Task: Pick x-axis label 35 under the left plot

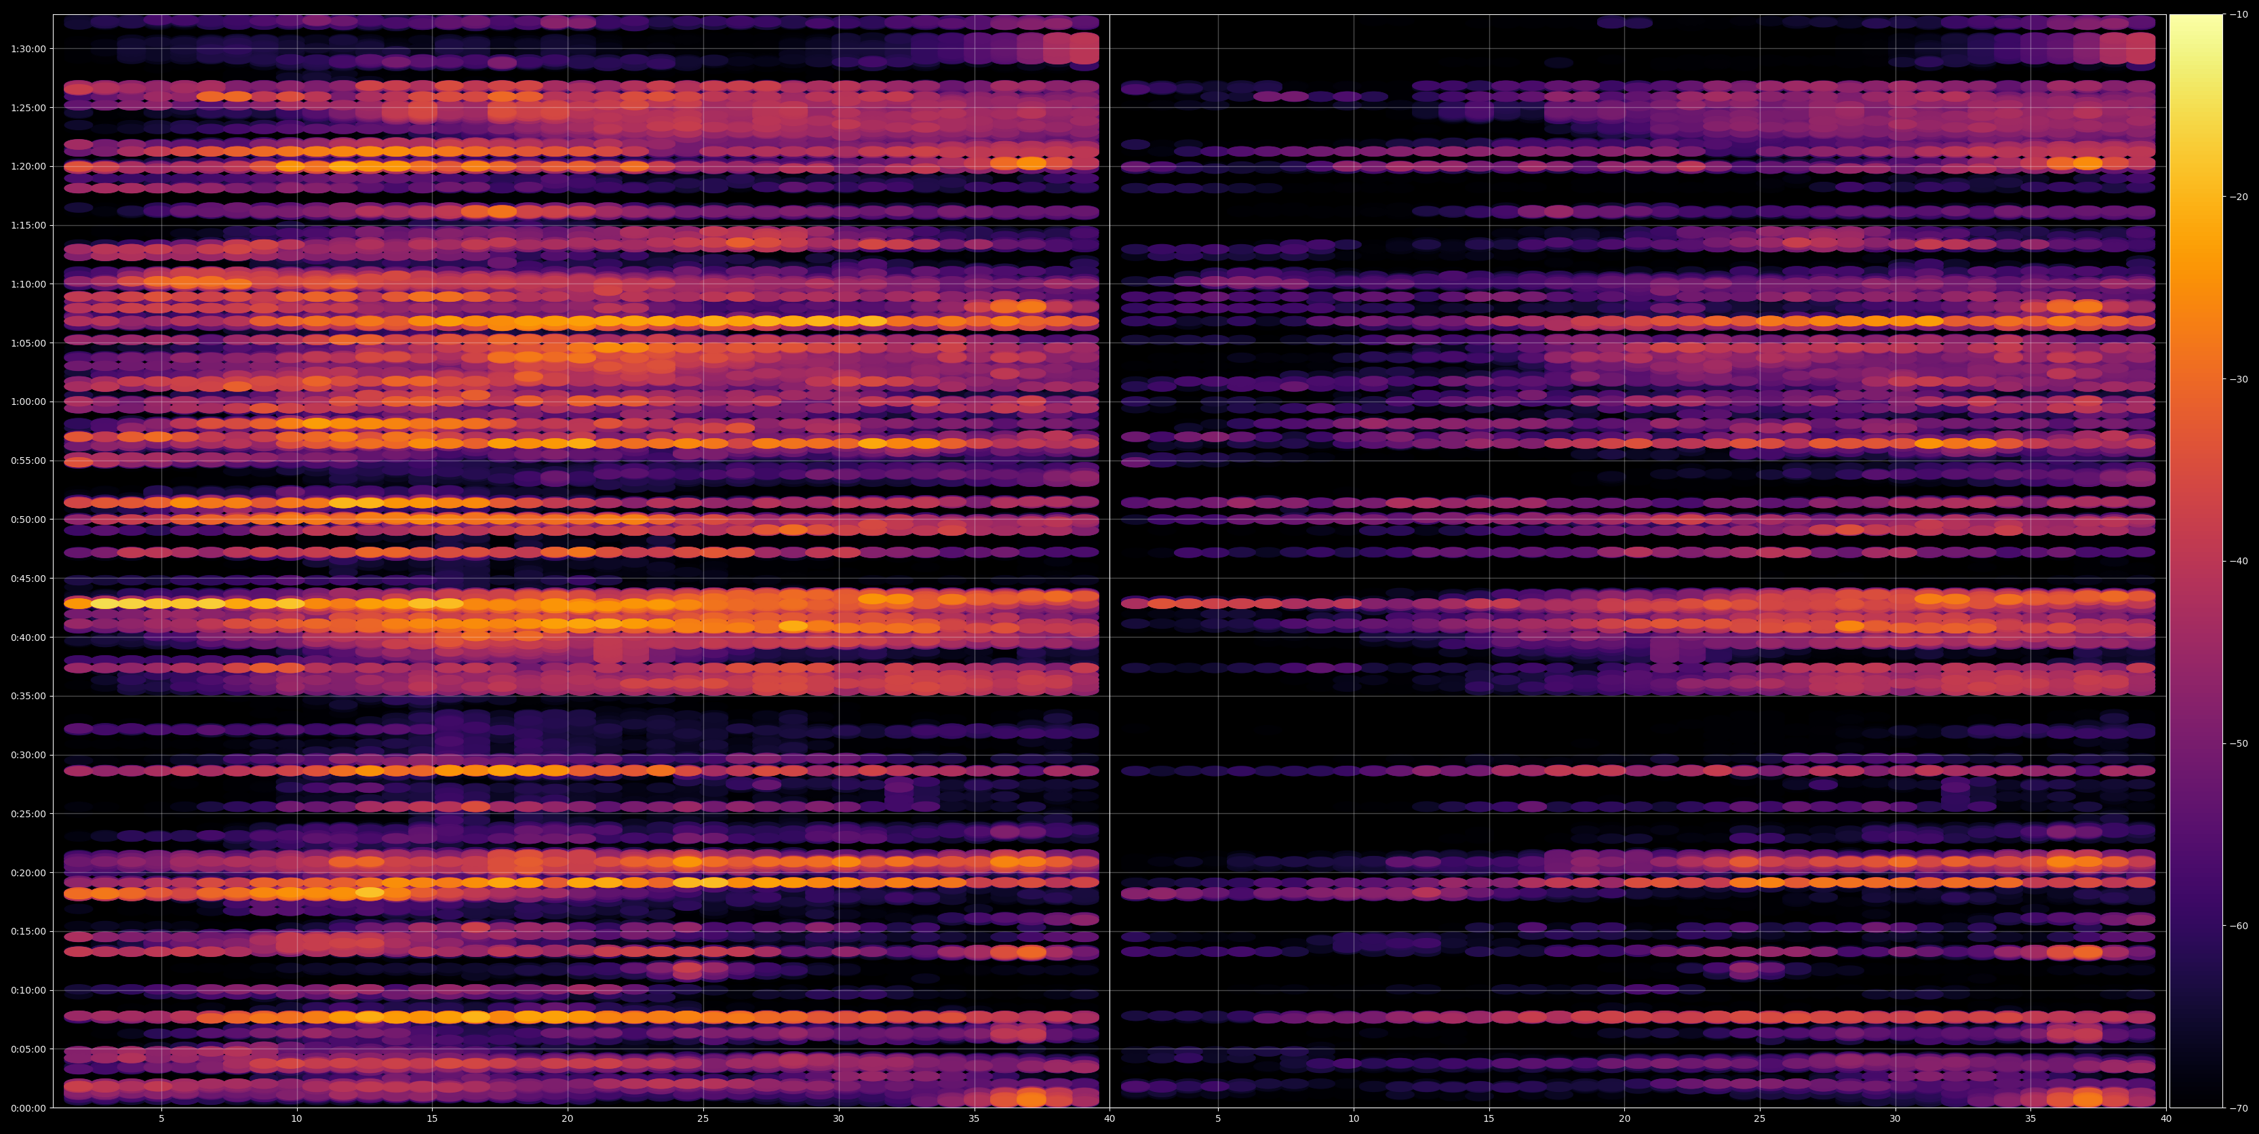Action: click(975, 1119)
